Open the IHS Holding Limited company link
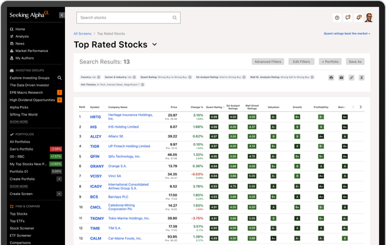 [x=123, y=127]
